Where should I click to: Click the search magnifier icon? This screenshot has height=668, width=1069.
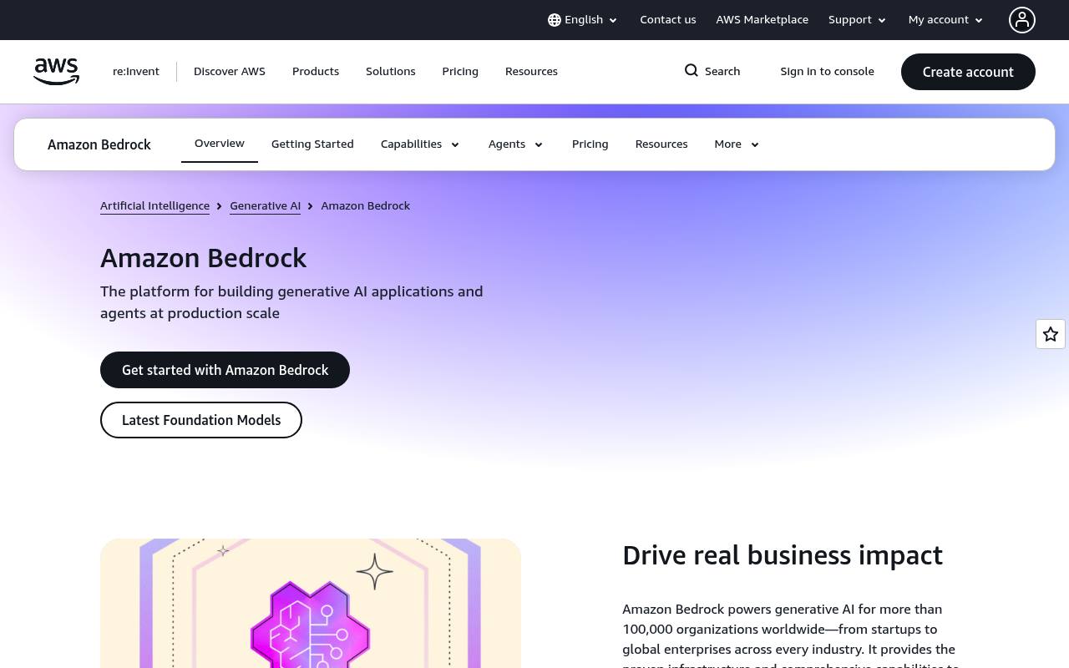(x=692, y=71)
